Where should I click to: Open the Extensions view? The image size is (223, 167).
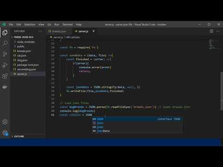point(5,76)
